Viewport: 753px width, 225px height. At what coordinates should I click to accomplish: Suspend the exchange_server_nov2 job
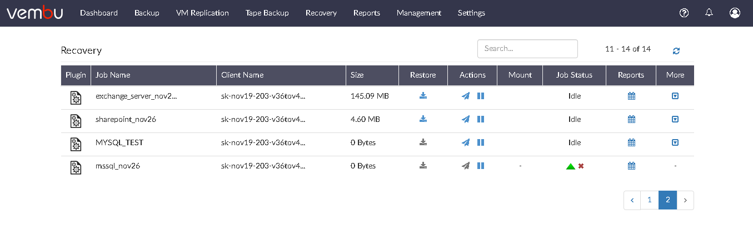481,96
